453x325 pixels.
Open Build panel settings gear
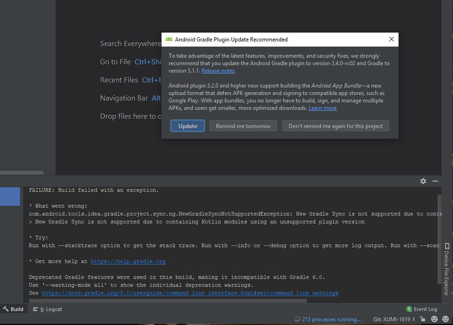423,181
